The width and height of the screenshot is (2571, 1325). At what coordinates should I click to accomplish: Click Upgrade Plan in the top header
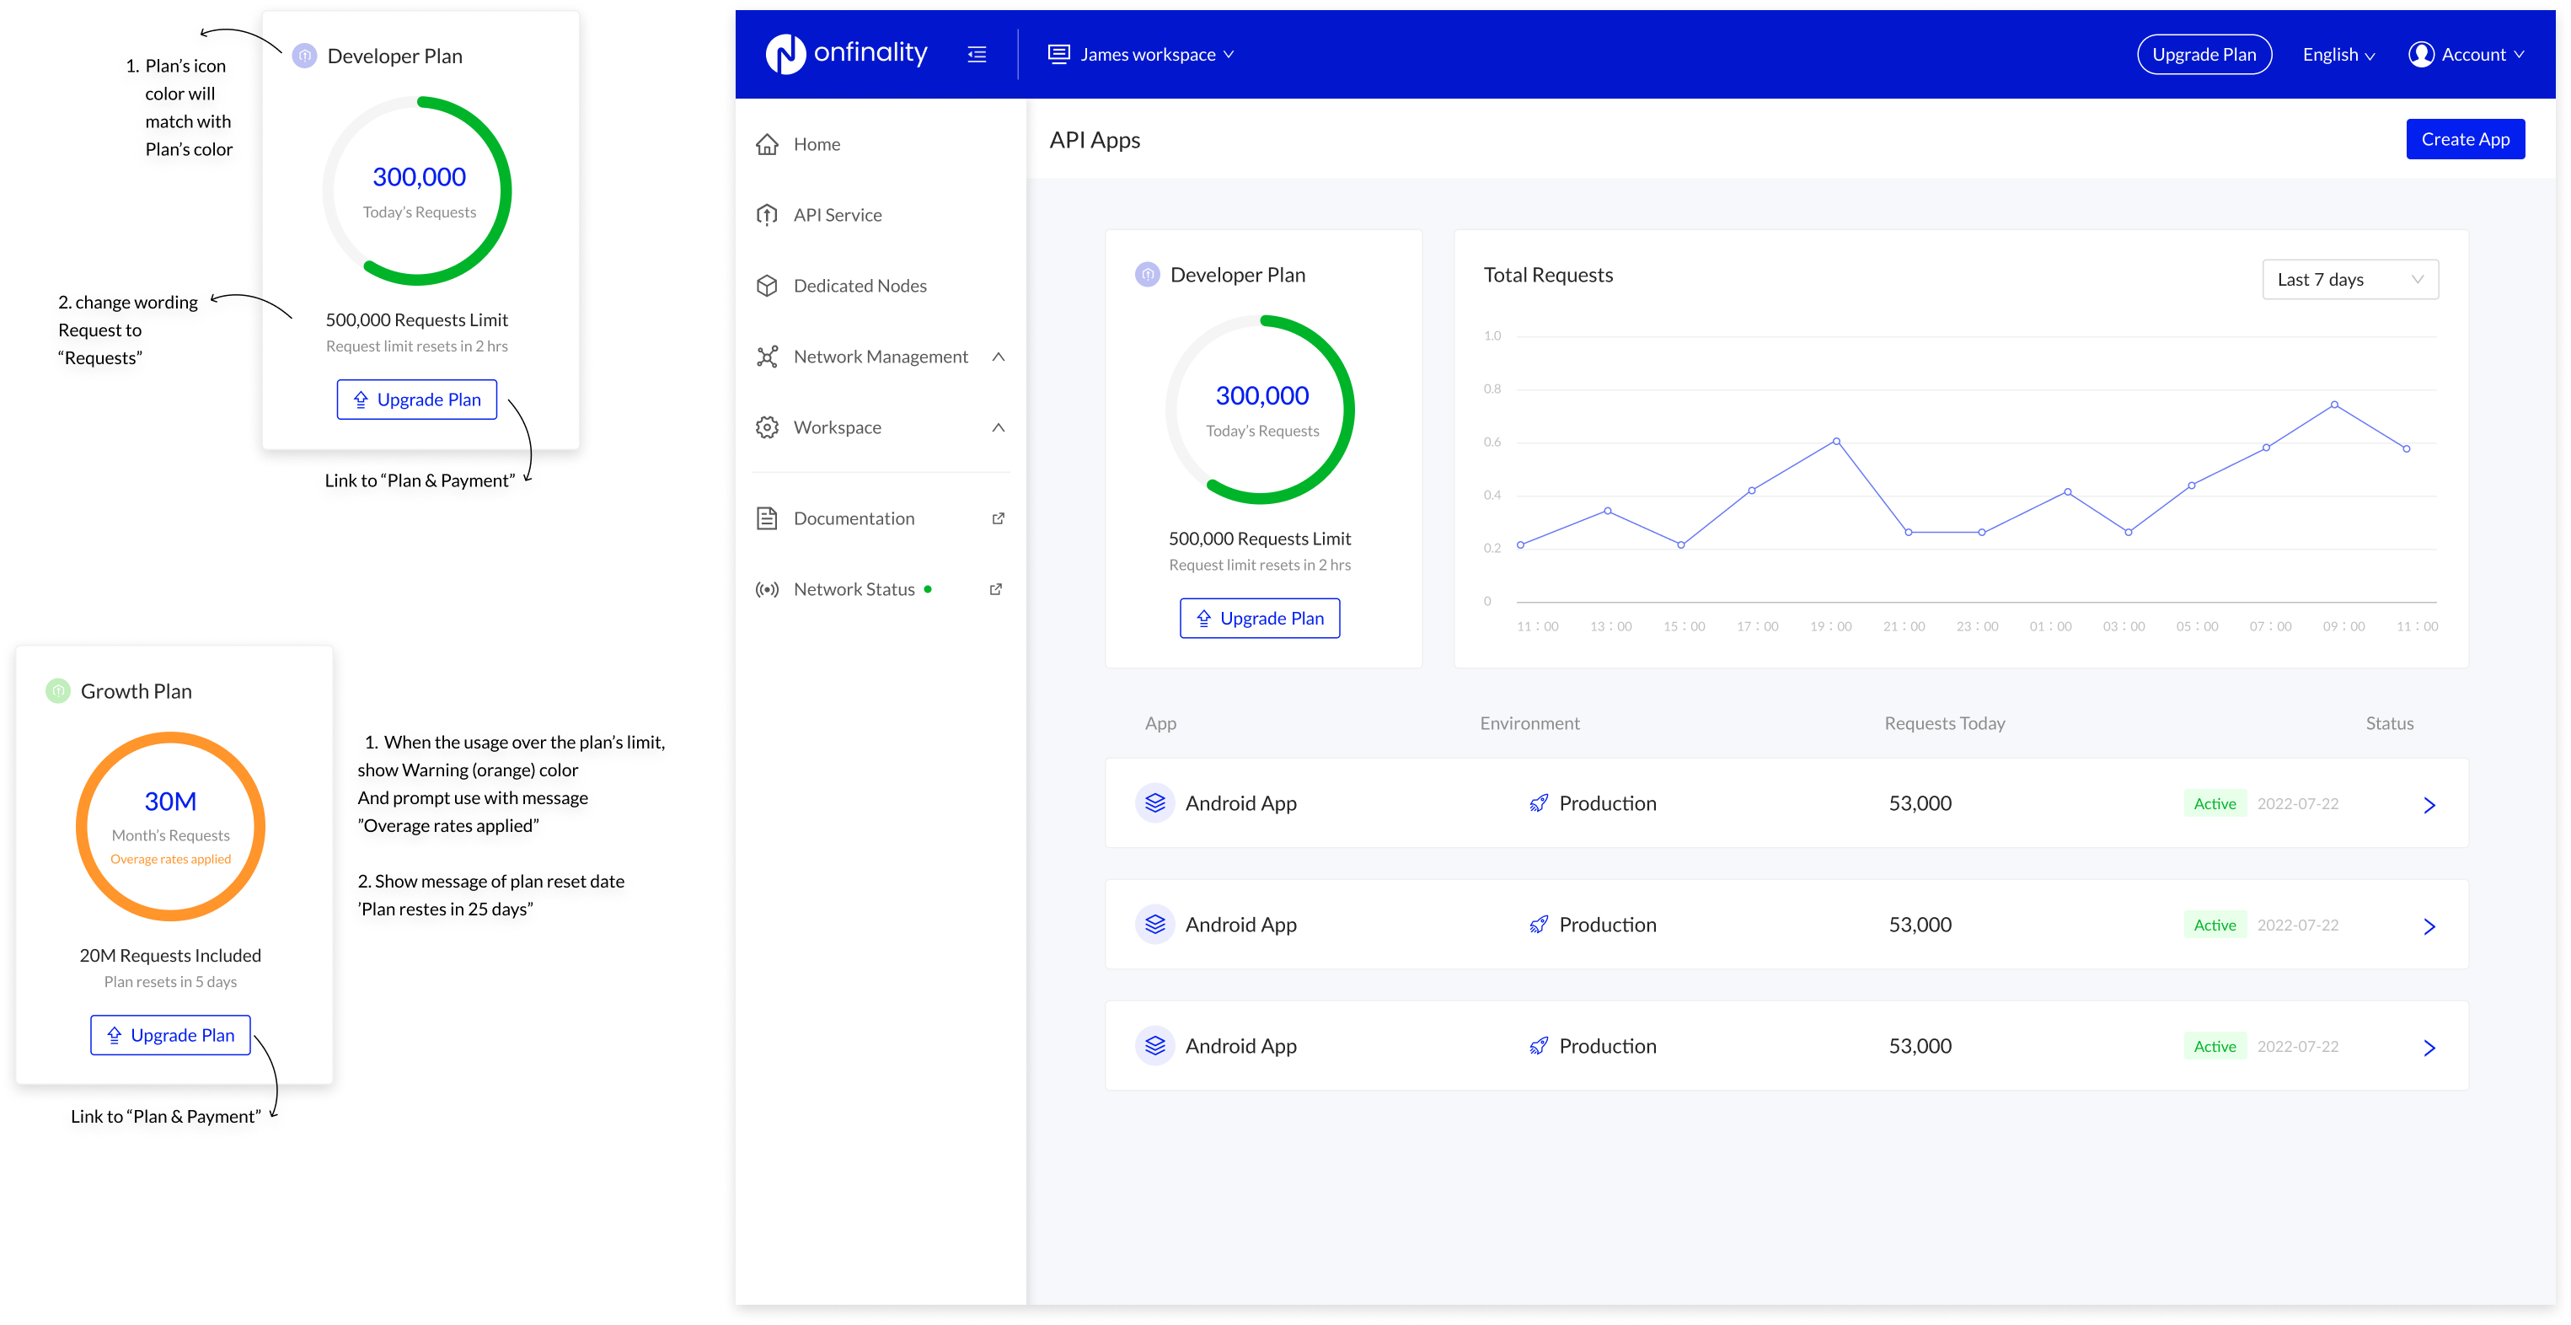[2203, 54]
